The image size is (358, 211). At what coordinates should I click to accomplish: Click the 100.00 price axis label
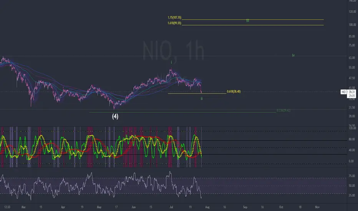click(352, 25)
